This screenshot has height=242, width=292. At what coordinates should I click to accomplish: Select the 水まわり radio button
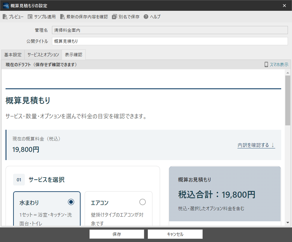(71, 202)
